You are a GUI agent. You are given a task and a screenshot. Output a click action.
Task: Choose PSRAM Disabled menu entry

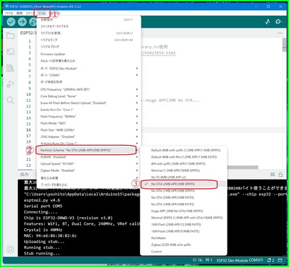89,157
